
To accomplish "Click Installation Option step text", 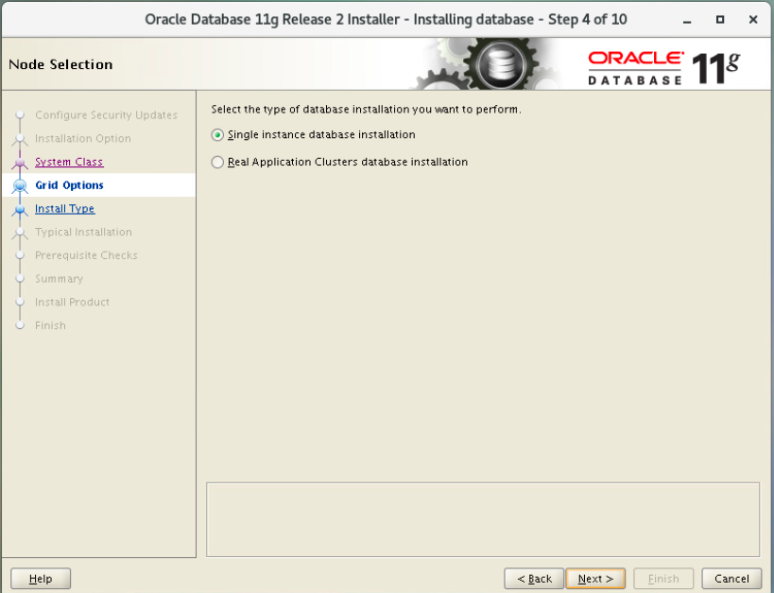I will (x=83, y=138).
